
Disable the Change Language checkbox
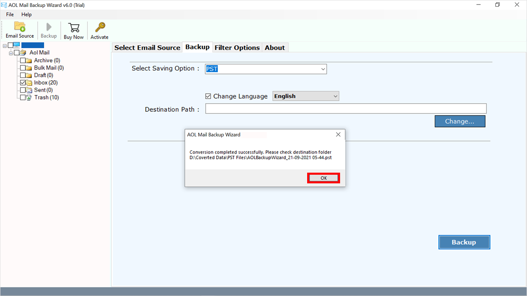click(x=208, y=96)
